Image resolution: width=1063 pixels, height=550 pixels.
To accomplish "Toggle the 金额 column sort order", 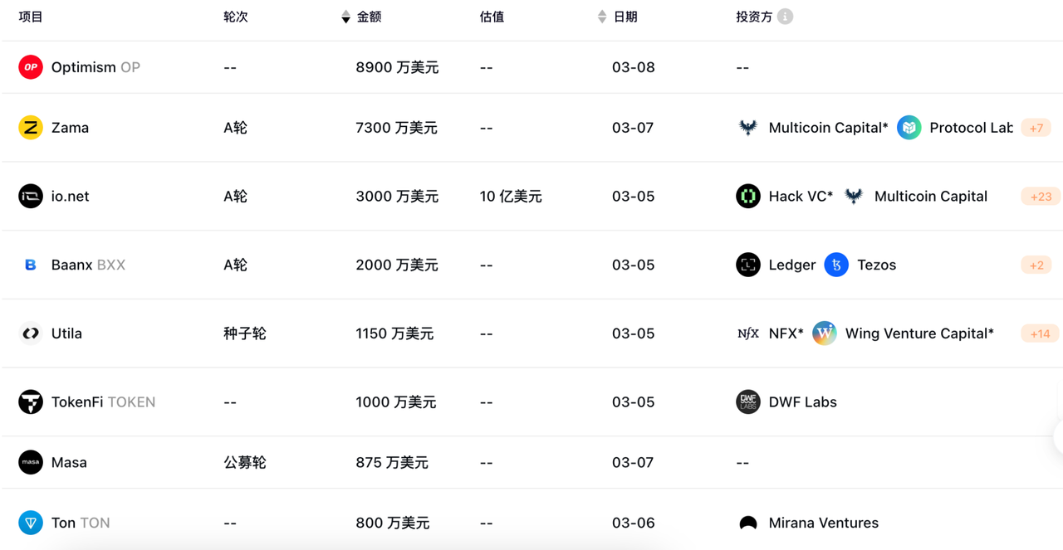I will click(344, 16).
